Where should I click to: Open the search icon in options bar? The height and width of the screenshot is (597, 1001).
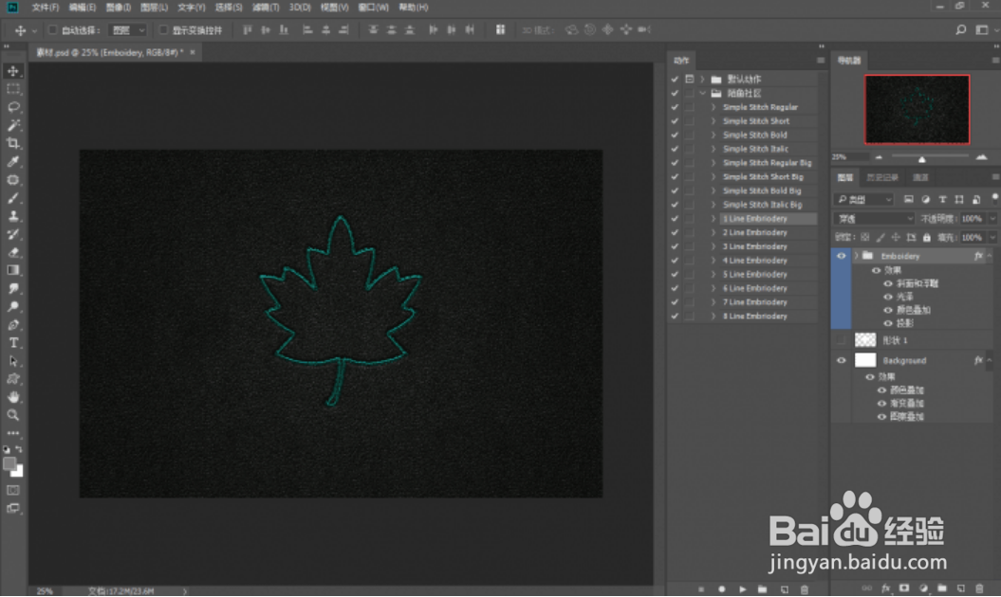pos(960,30)
